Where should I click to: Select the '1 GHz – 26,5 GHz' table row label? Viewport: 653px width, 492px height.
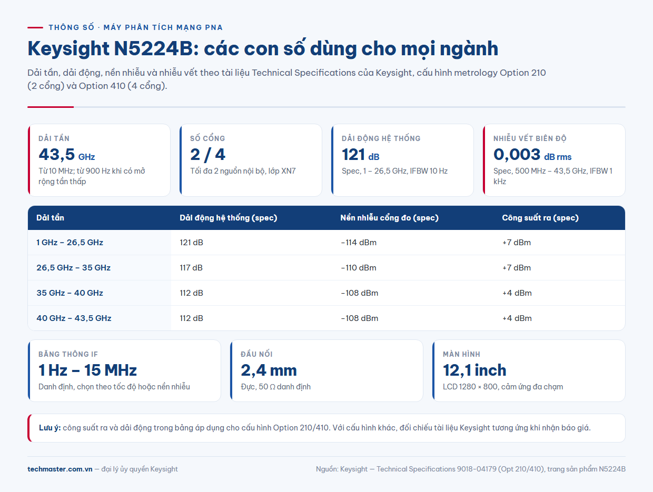point(70,243)
